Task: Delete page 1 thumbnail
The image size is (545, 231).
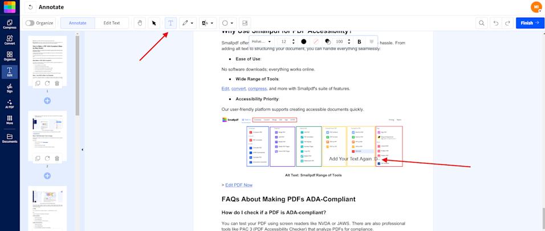Action: point(57,83)
